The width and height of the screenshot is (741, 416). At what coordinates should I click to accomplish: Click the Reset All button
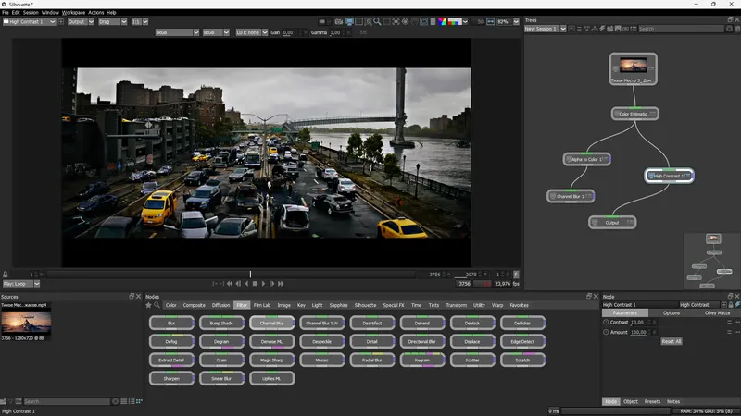672,341
